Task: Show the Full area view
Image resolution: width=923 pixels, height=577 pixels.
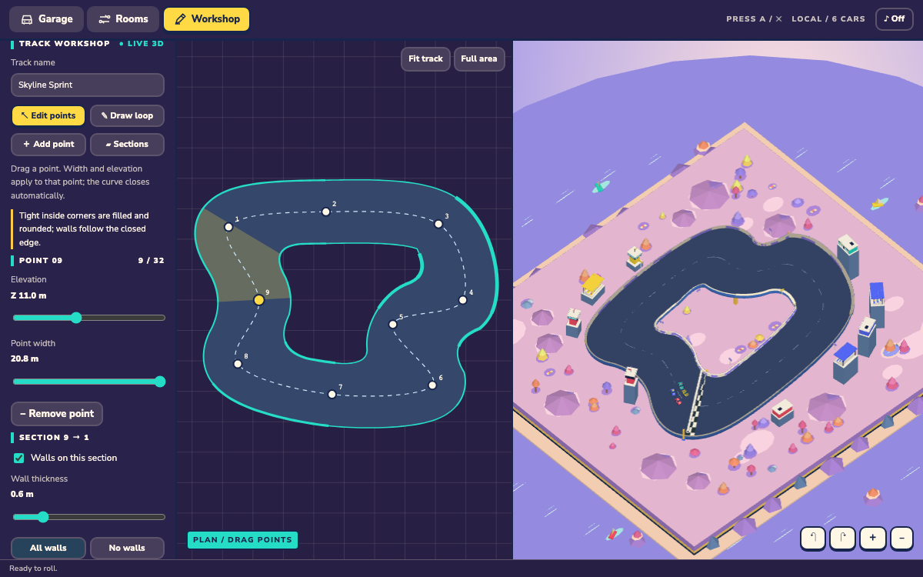Action: pos(478,58)
